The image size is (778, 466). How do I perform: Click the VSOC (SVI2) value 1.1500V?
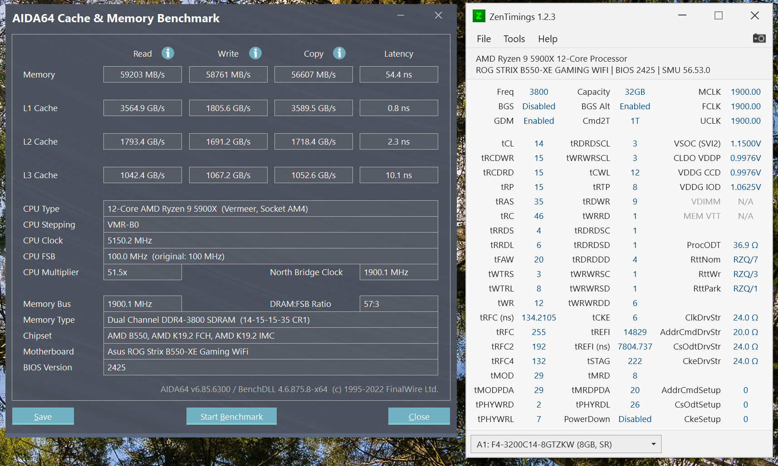[745, 143]
